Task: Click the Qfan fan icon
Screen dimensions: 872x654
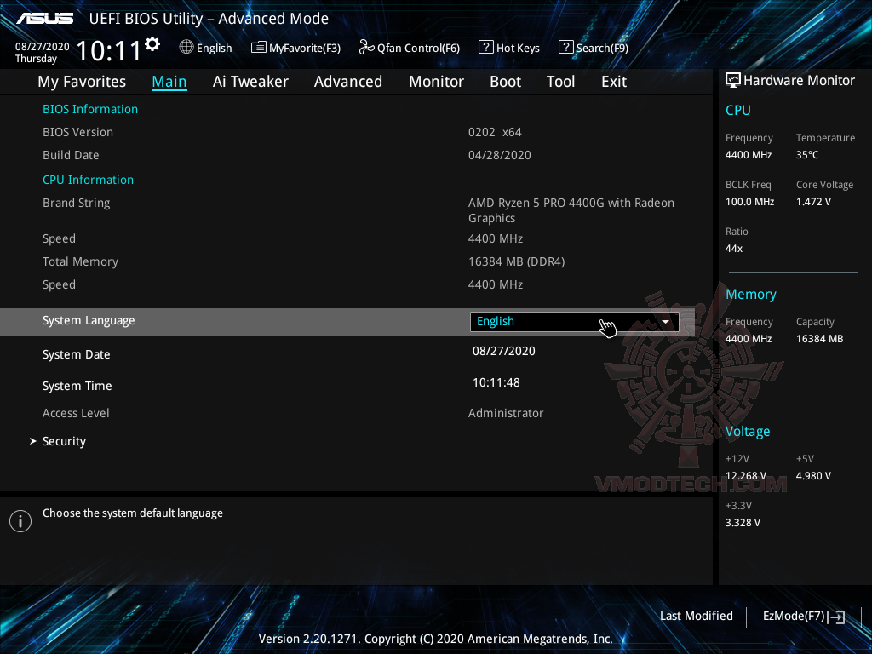Action: coord(366,48)
